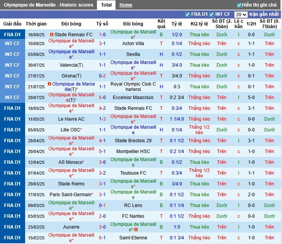Click the Saint-Etienne team link
282x244 pixels.
click(133, 238)
